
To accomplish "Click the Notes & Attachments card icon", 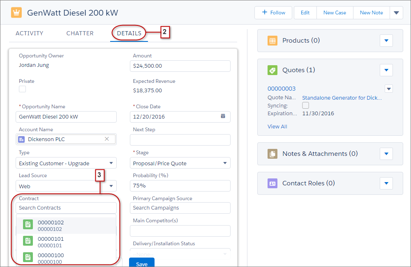I will pos(272,154).
